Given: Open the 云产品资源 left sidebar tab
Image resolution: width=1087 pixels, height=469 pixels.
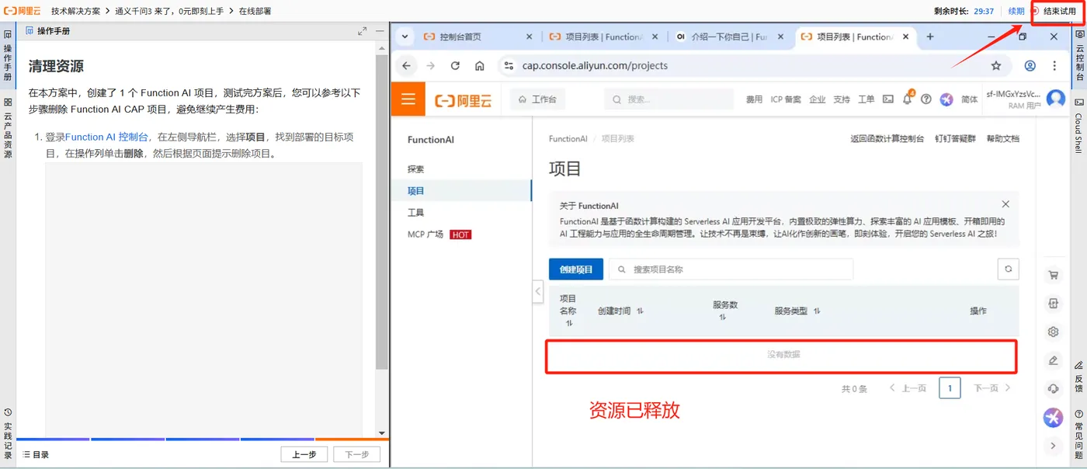Looking at the screenshot, I should pyautogui.click(x=8, y=127).
